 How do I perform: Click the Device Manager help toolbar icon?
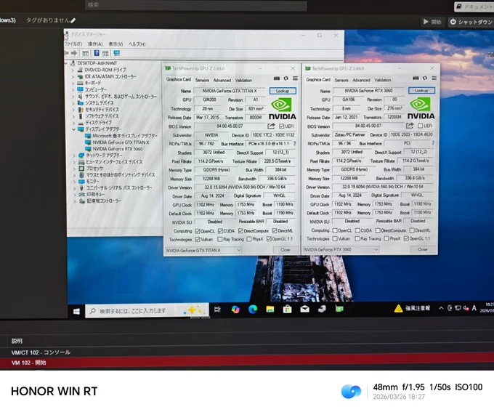click(x=97, y=53)
